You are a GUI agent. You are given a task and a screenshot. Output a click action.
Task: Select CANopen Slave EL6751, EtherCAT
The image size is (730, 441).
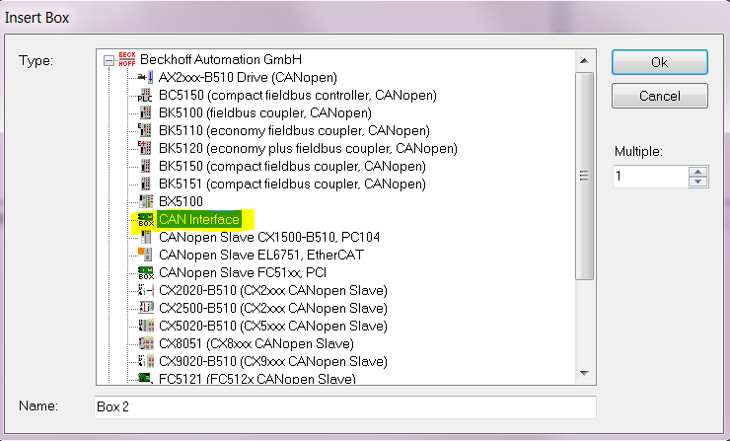pyautogui.click(x=261, y=255)
